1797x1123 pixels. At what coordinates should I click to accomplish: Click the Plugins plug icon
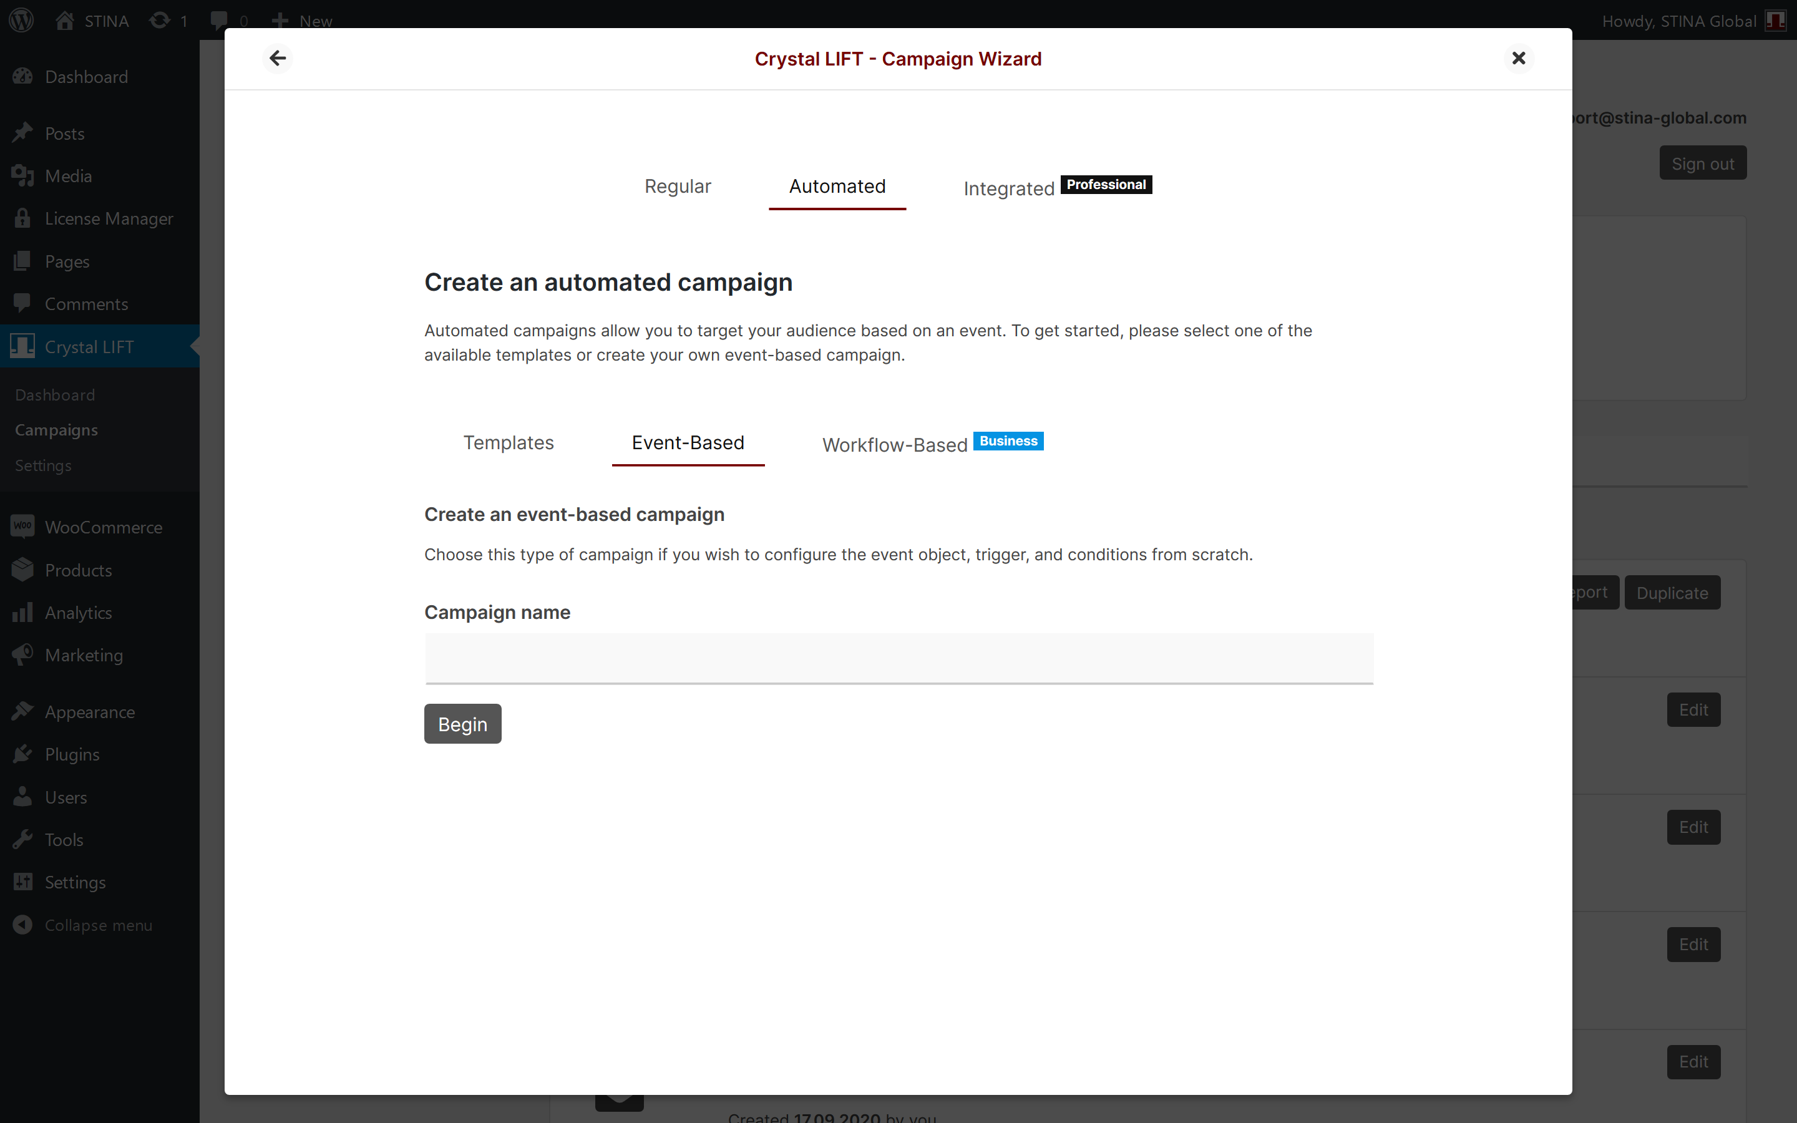pyautogui.click(x=22, y=754)
